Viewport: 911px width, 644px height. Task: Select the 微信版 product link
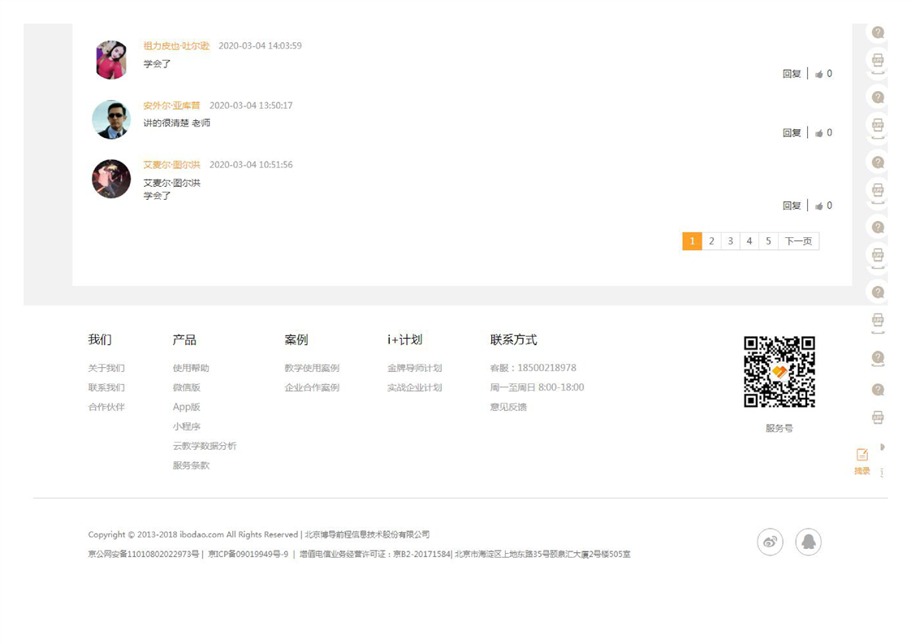pyautogui.click(x=186, y=387)
